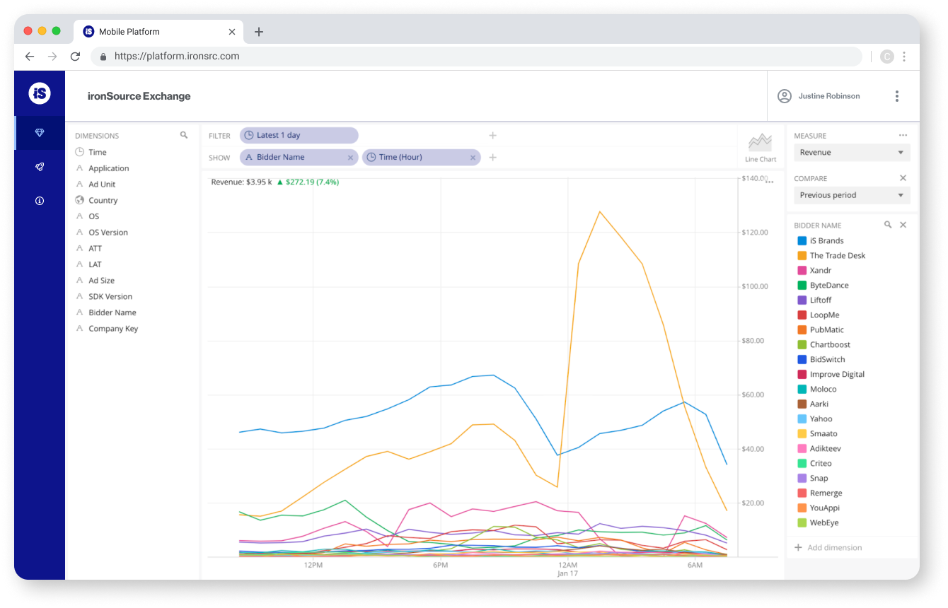The image size is (948, 608).
Task: Toggle PubMatic legend entry
Action: tap(821, 330)
